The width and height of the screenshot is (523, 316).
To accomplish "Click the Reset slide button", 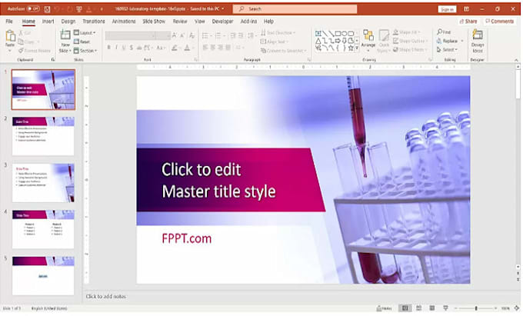I will coord(82,42).
